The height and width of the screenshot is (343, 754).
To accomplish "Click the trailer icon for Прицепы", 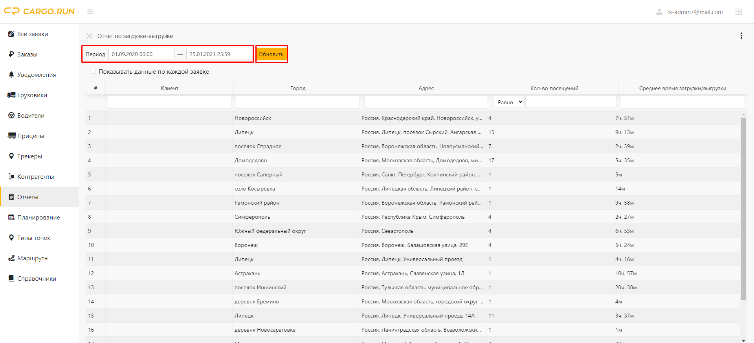I will pos(12,136).
